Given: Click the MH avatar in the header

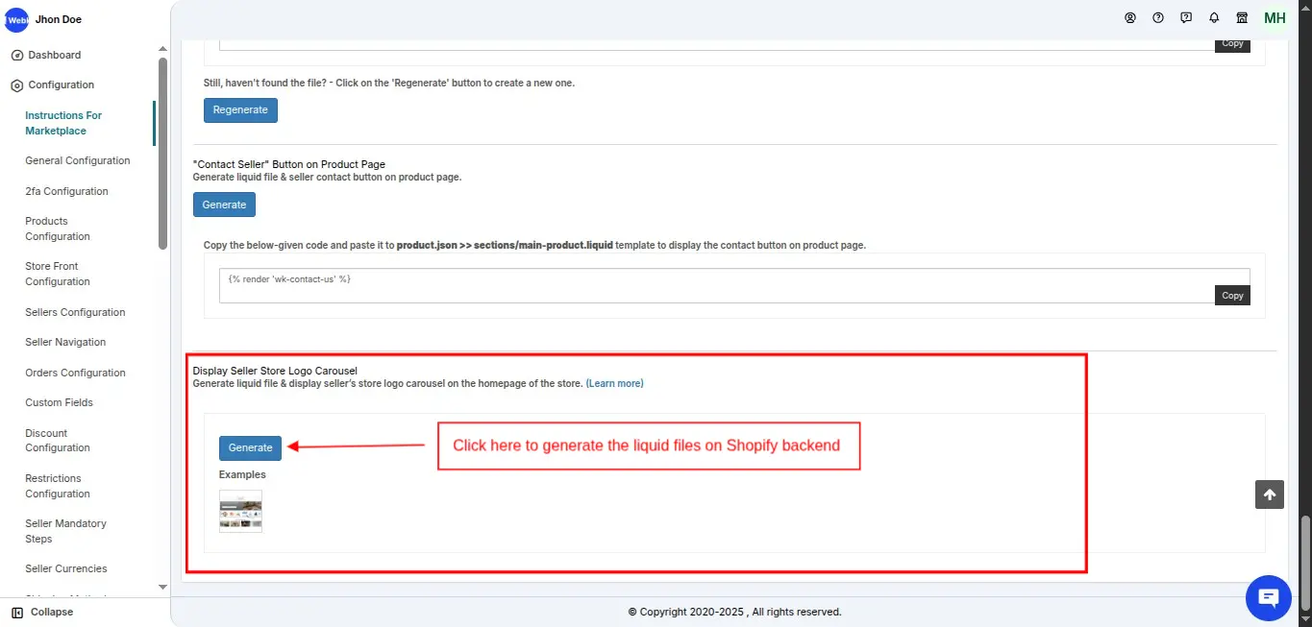Looking at the screenshot, I should coord(1274,17).
